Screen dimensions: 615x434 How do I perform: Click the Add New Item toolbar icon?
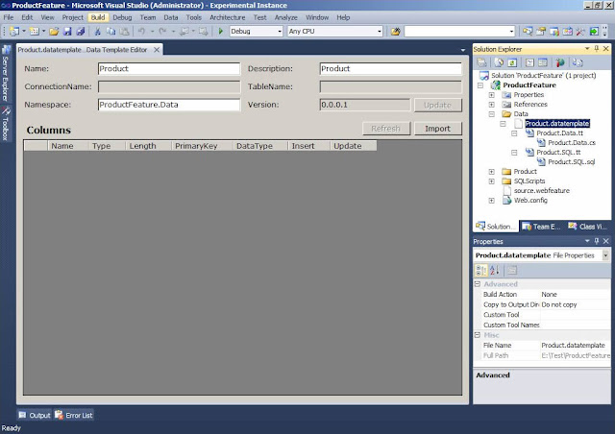tap(35, 32)
